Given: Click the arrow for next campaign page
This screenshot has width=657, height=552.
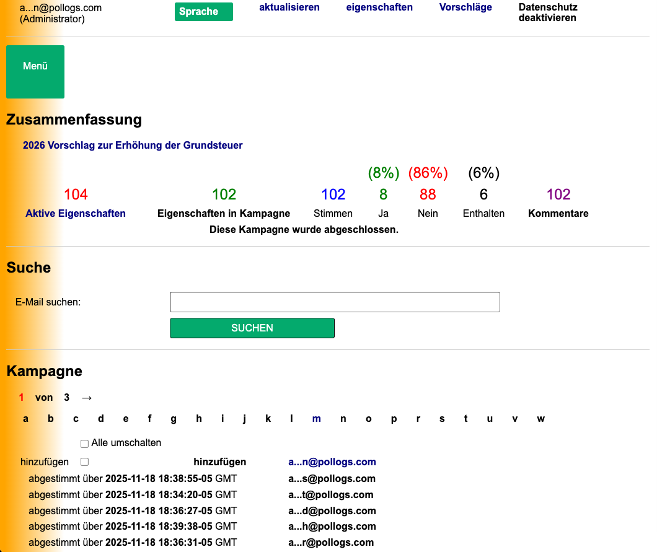Looking at the screenshot, I should pyautogui.click(x=86, y=397).
